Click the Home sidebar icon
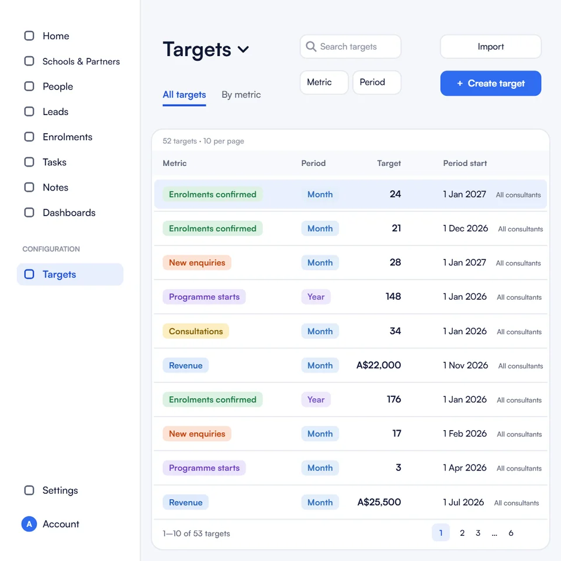Viewport: 561px width, 561px height. (29, 36)
